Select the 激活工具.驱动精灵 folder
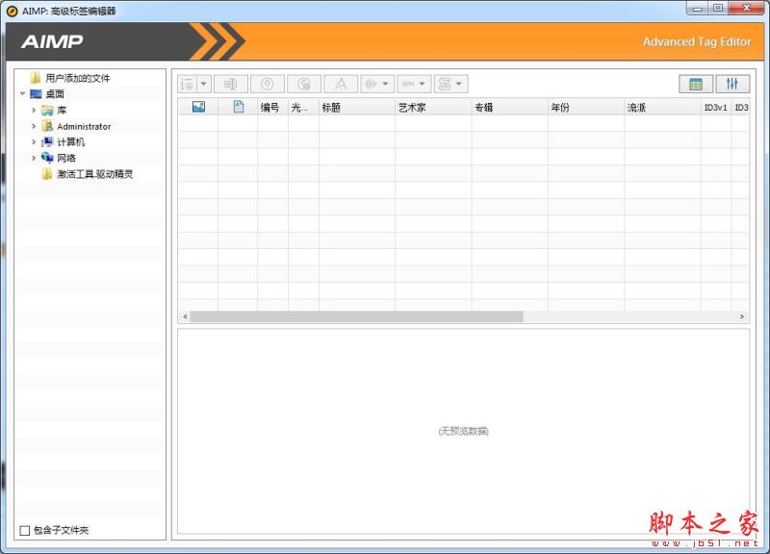770x554 pixels. [x=94, y=174]
